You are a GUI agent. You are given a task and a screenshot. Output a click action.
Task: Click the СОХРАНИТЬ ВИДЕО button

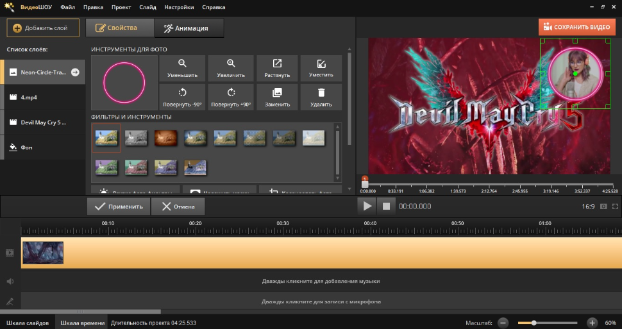tap(576, 27)
